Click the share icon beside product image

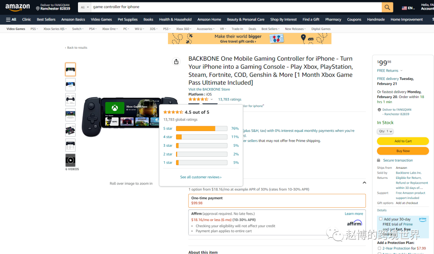click(176, 61)
